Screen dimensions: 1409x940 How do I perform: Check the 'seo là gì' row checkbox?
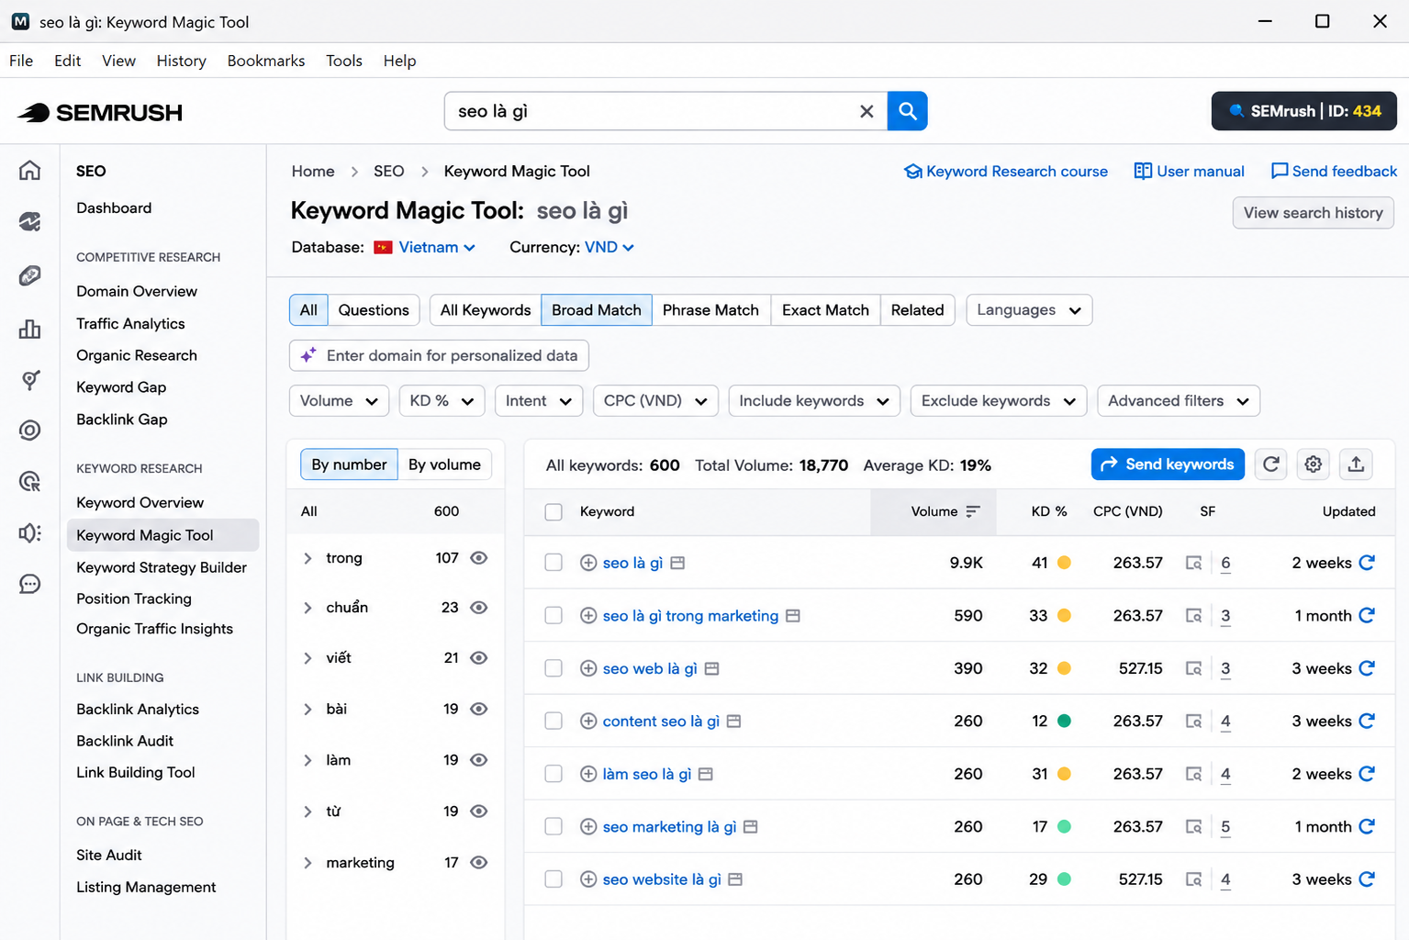tap(554, 563)
